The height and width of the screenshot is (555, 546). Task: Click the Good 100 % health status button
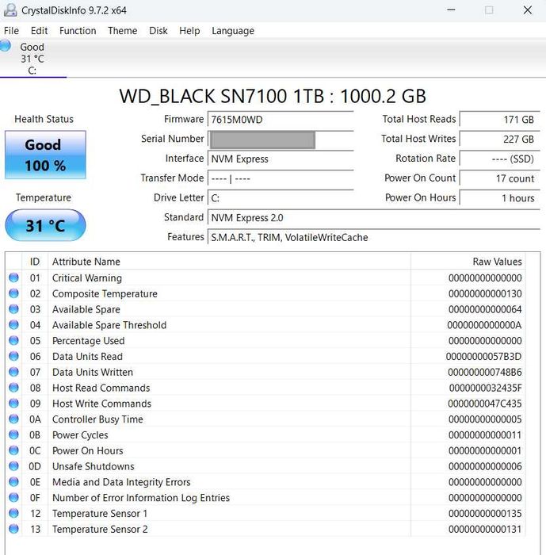pos(45,155)
